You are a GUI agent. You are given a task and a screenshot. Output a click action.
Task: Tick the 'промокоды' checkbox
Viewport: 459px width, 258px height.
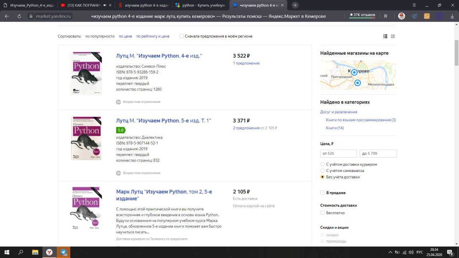point(322,241)
